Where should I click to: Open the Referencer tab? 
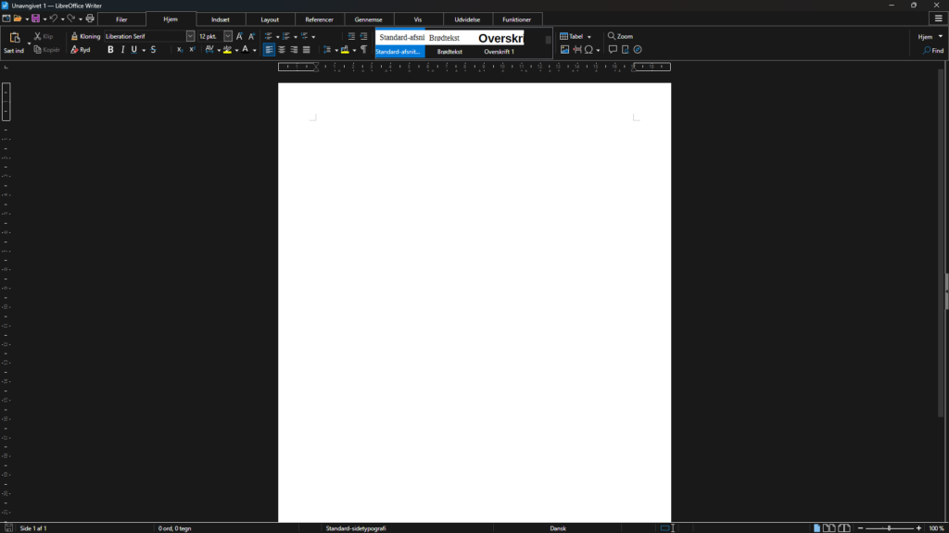pos(319,19)
